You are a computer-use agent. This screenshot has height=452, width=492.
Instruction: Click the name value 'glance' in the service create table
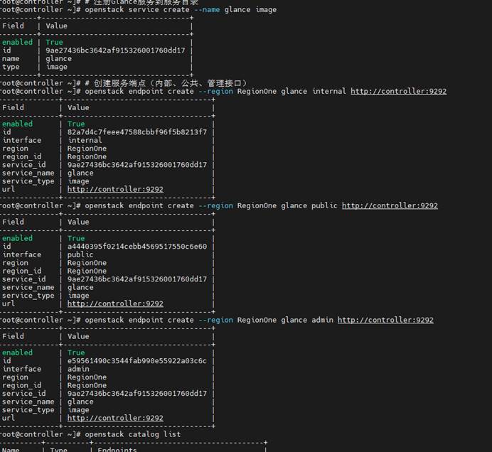click(59, 59)
